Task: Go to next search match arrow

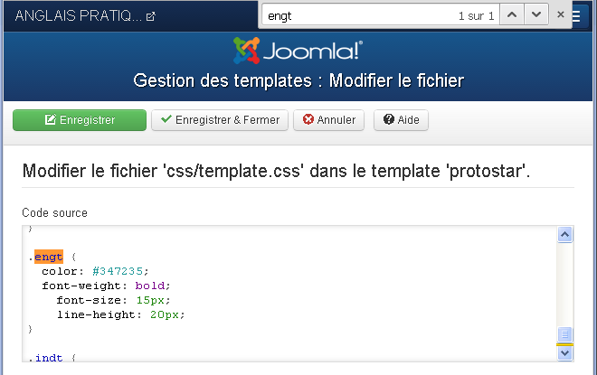Action: pyautogui.click(x=536, y=15)
